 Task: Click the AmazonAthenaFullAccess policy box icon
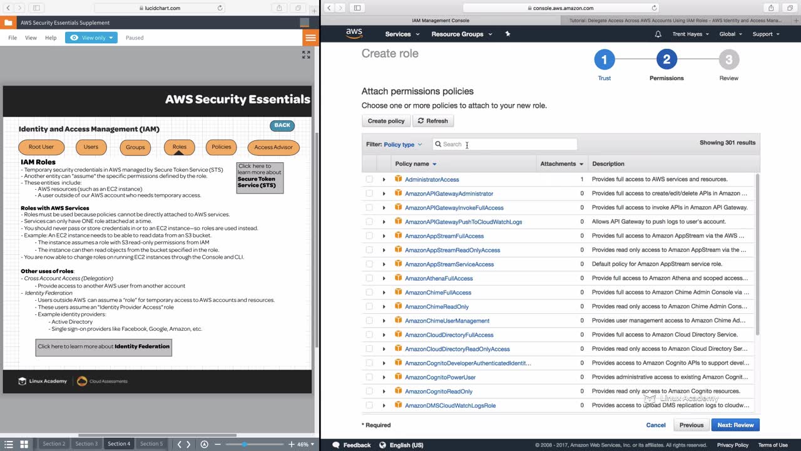[x=398, y=278]
